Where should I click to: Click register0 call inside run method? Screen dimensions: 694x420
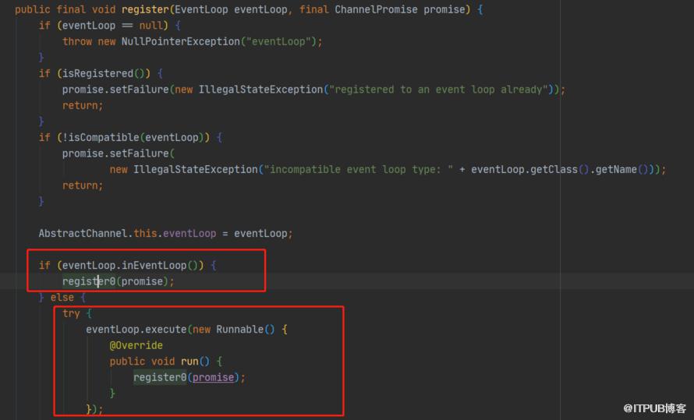click(160, 378)
